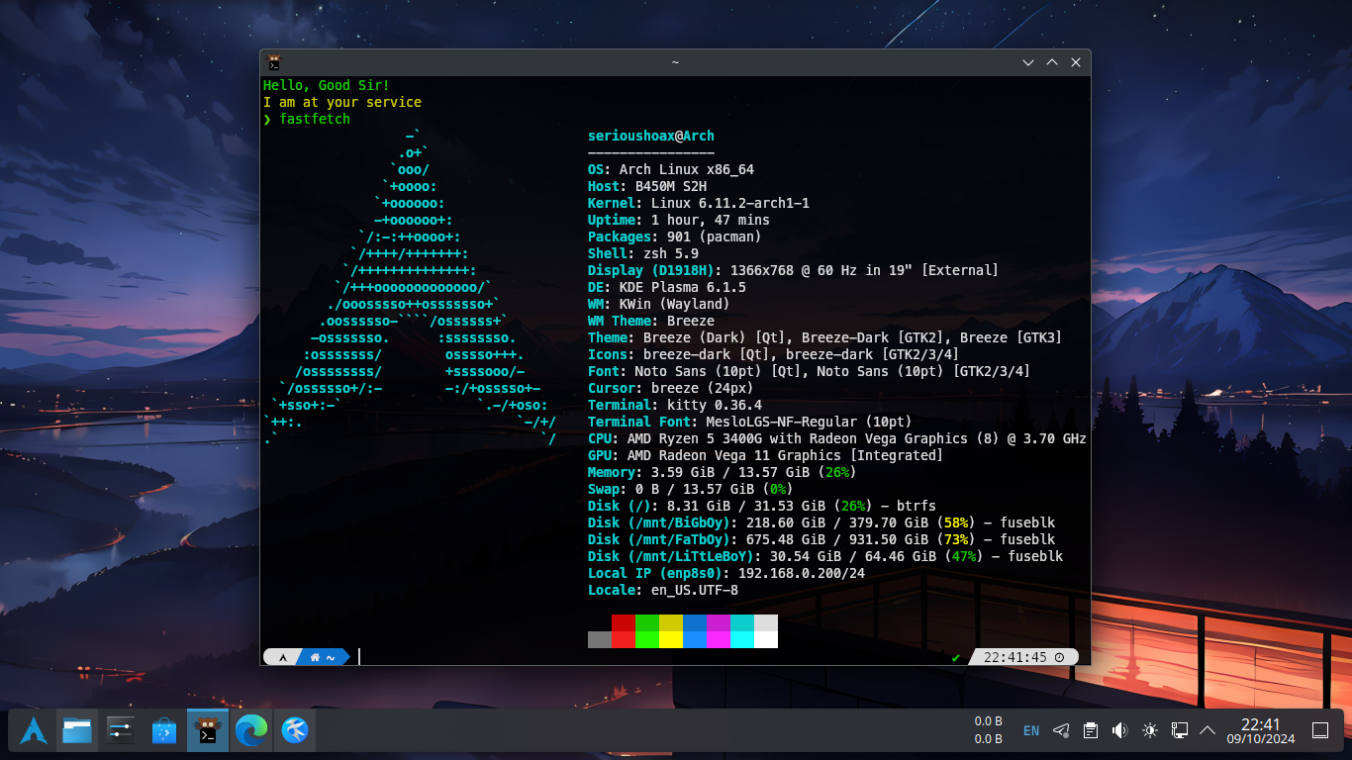Open the Discover software store
The height and width of the screenshot is (760, 1352).
[x=164, y=731]
